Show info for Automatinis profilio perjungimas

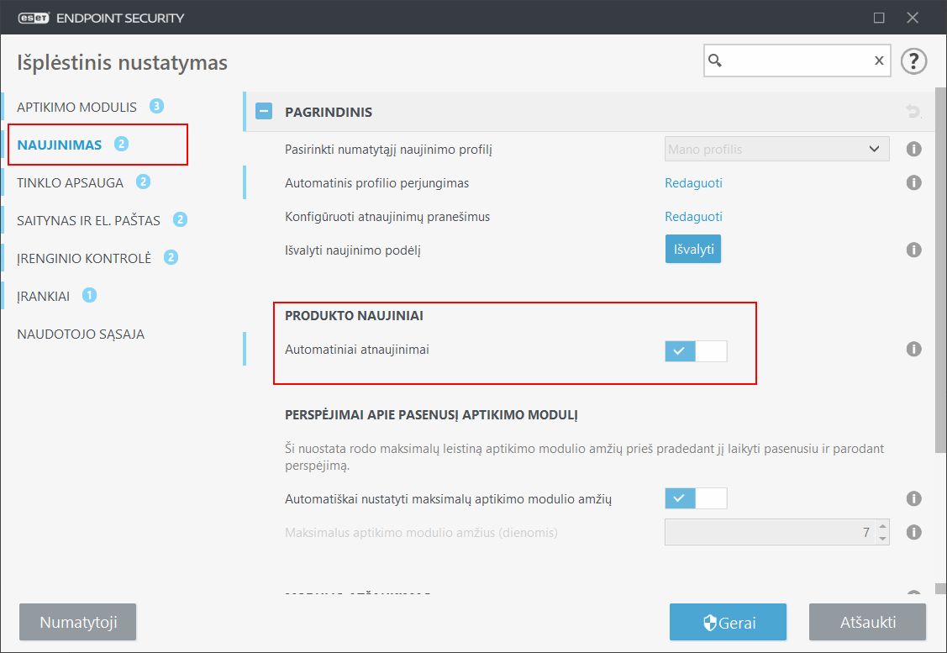pyautogui.click(x=914, y=182)
